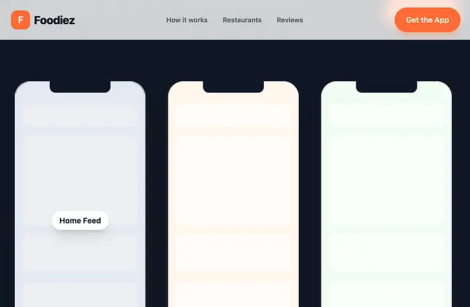This screenshot has height=307, width=470.
Task: Go to the Restaurants nav link
Action: tap(242, 20)
